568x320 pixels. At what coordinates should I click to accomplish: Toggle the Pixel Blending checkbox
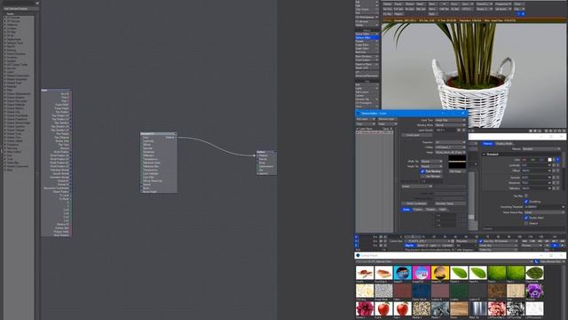[422, 172]
